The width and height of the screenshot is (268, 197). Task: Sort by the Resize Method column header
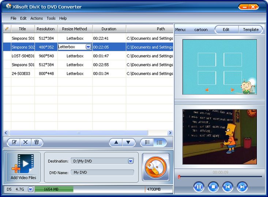tap(75, 29)
